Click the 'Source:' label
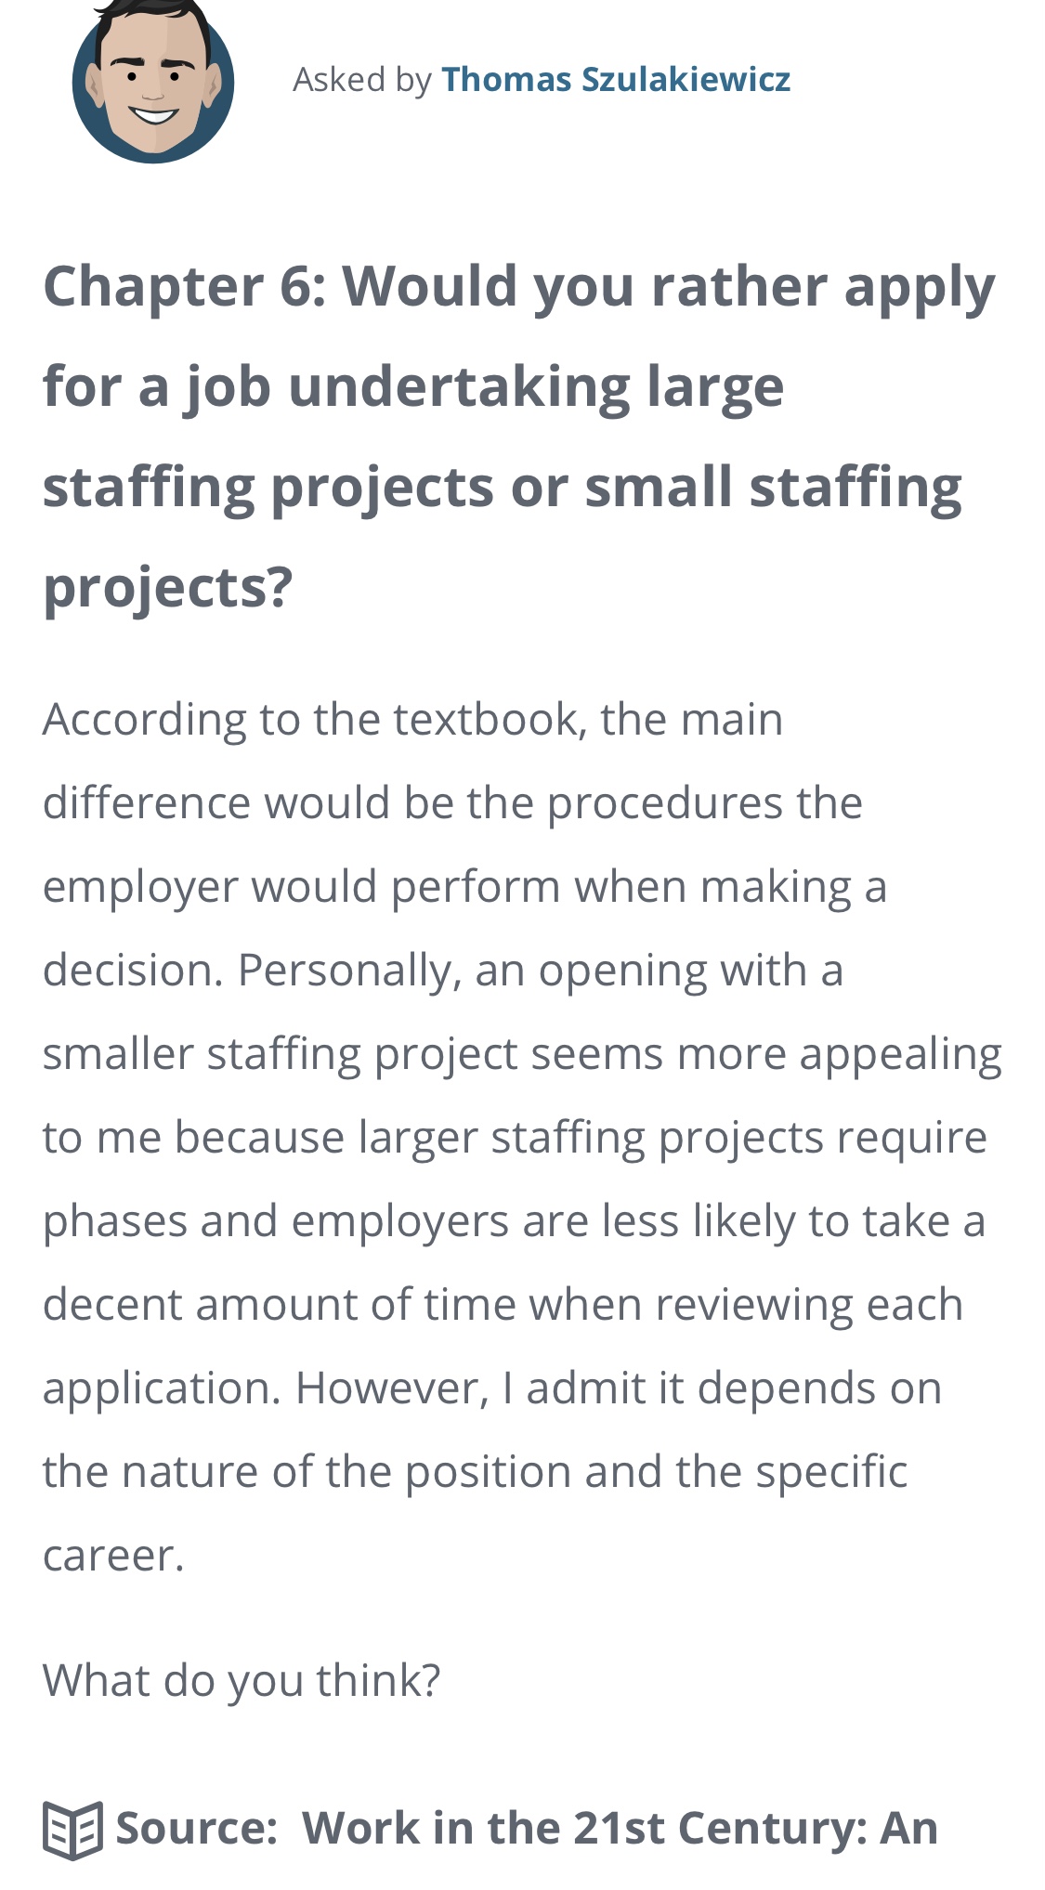Viewport: 1045px width, 1890px height. coord(197,1829)
